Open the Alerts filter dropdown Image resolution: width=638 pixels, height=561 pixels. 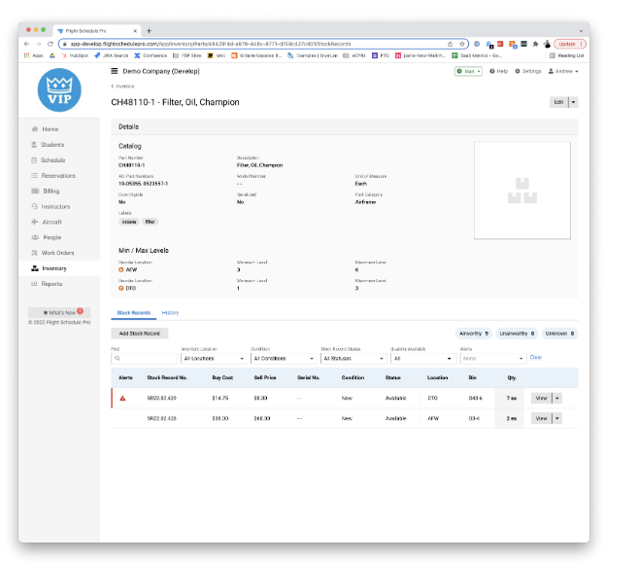(x=492, y=359)
